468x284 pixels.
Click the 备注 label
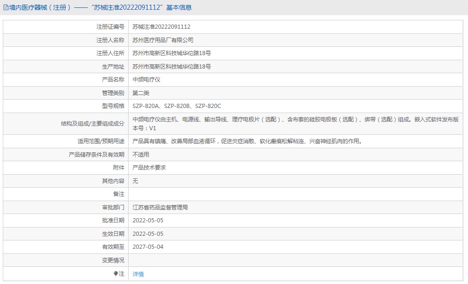coord(119,194)
